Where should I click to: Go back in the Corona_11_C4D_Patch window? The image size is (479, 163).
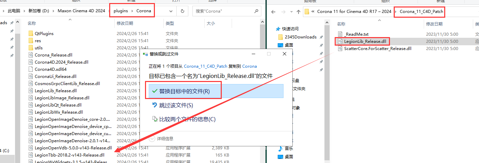[273, 12]
